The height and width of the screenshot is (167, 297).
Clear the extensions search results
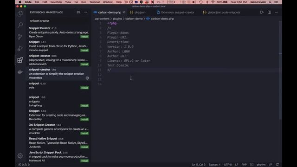[78, 12]
